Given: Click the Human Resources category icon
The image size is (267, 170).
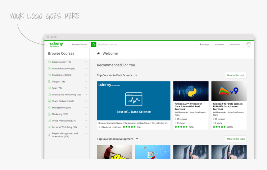Looking at the screenshot, I should click(49, 69).
